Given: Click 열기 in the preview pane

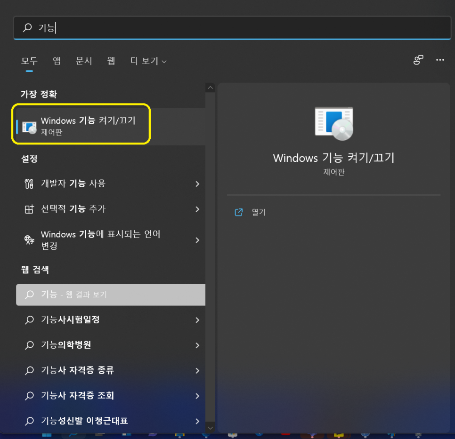Looking at the screenshot, I should [259, 212].
